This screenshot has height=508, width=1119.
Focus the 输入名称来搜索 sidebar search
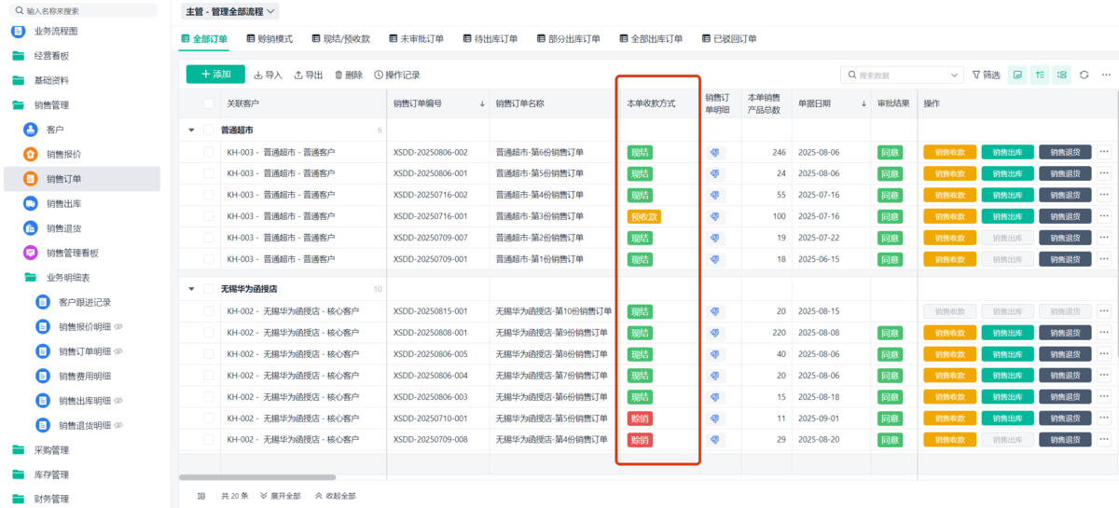tap(84, 11)
